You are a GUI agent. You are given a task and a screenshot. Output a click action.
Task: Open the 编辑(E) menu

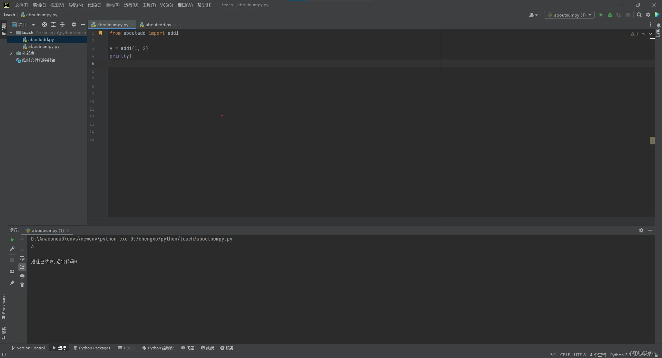tap(39, 5)
